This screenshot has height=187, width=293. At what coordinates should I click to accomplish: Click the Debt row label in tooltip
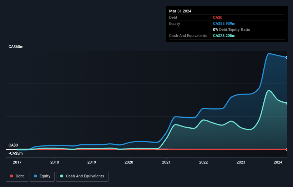click(173, 17)
